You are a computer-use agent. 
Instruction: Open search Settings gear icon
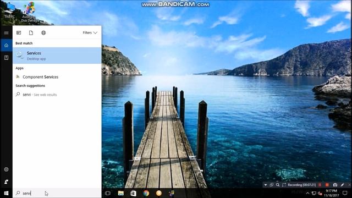6,169
